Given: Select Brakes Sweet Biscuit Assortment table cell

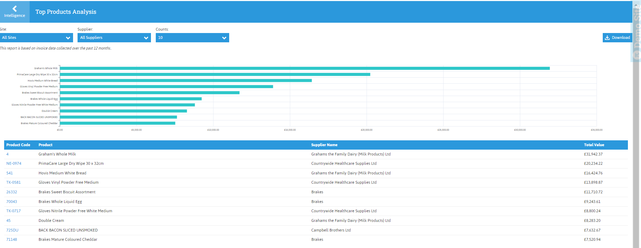Looking at the screenshot, I should pyautogui.click(x=67, y=192).
